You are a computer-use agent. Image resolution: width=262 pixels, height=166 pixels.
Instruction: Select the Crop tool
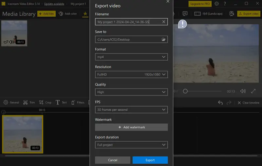coord(45,102)
